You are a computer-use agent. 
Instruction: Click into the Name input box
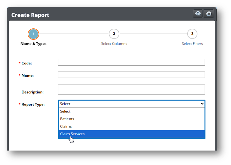(131, 75)
